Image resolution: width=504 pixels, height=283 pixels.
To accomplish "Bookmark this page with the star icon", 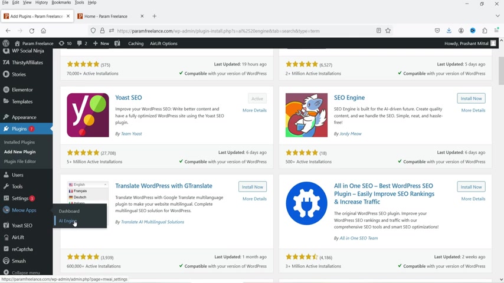I will click(x=388, y=31).
